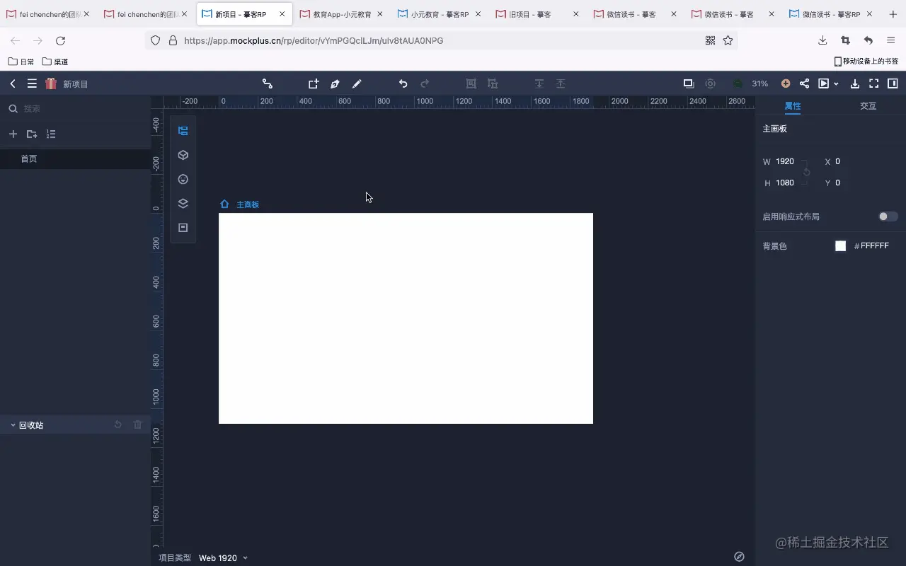This screenshot has height=566, width=906.
Task: Add a new folder in page list
Action: (x=32, y=134)
